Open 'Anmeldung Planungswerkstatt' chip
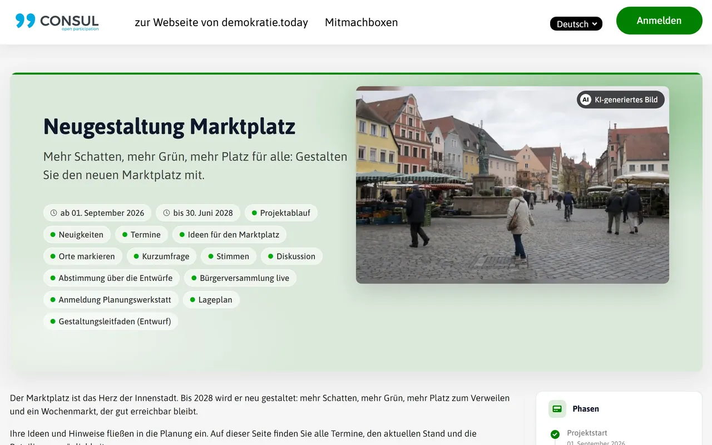Screen dimensions: 712x445 tap(111, 299)
